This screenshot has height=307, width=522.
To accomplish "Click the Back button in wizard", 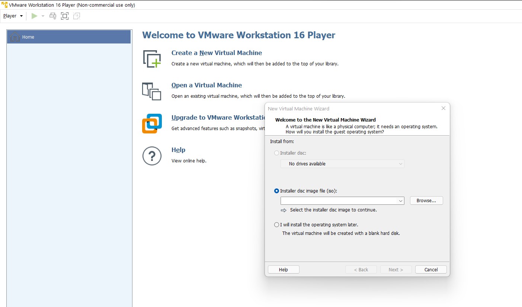I will pos(361,269).
